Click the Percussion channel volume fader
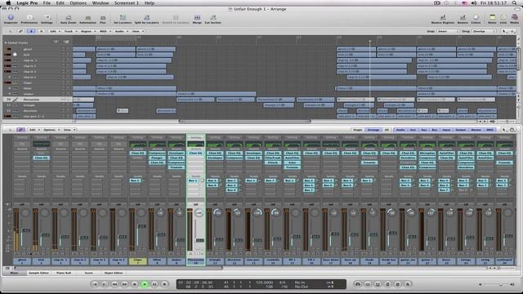The width and height of the screenshot is (523, 294). (199, 240)
